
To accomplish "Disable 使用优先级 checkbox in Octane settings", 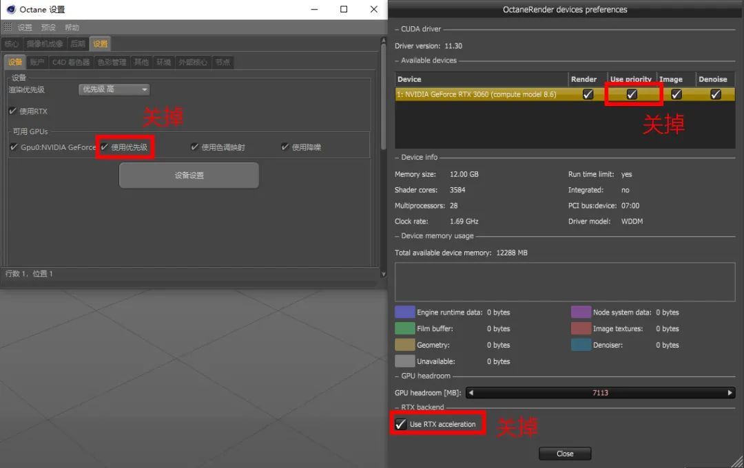I will click(x=105, y=147).
